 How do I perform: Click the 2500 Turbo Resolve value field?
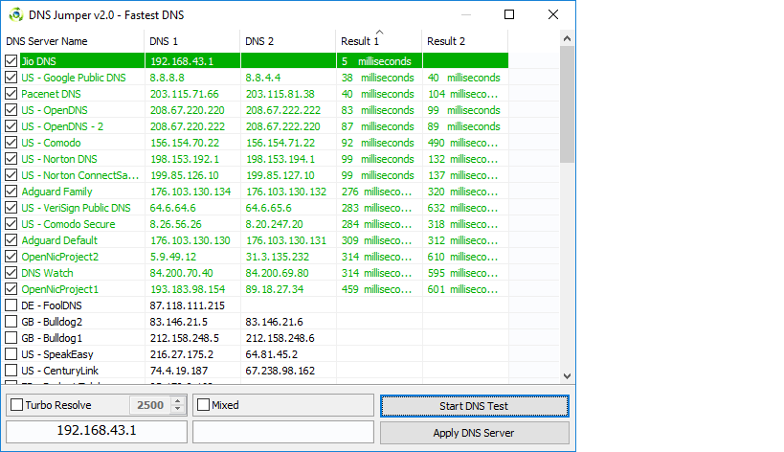click(150, 405)
